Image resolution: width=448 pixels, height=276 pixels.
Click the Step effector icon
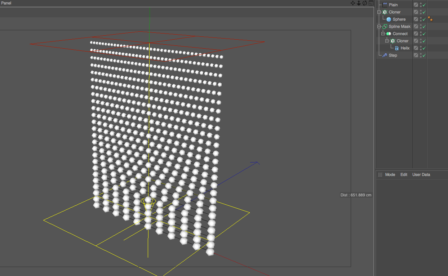coord(385,55)
